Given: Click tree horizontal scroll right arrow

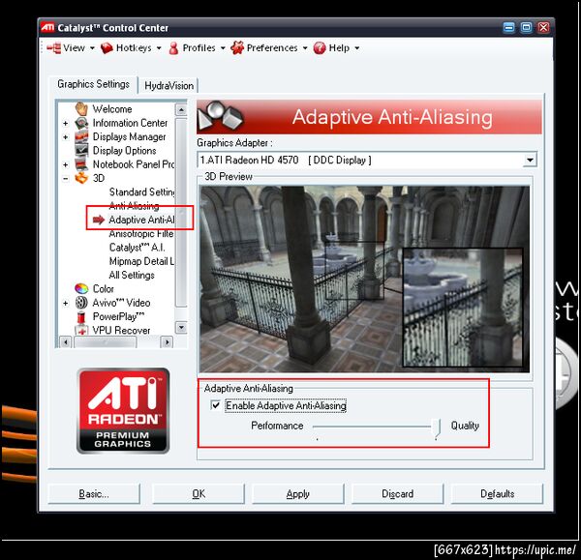Looking at the screenshot, I should pos(167,342).
